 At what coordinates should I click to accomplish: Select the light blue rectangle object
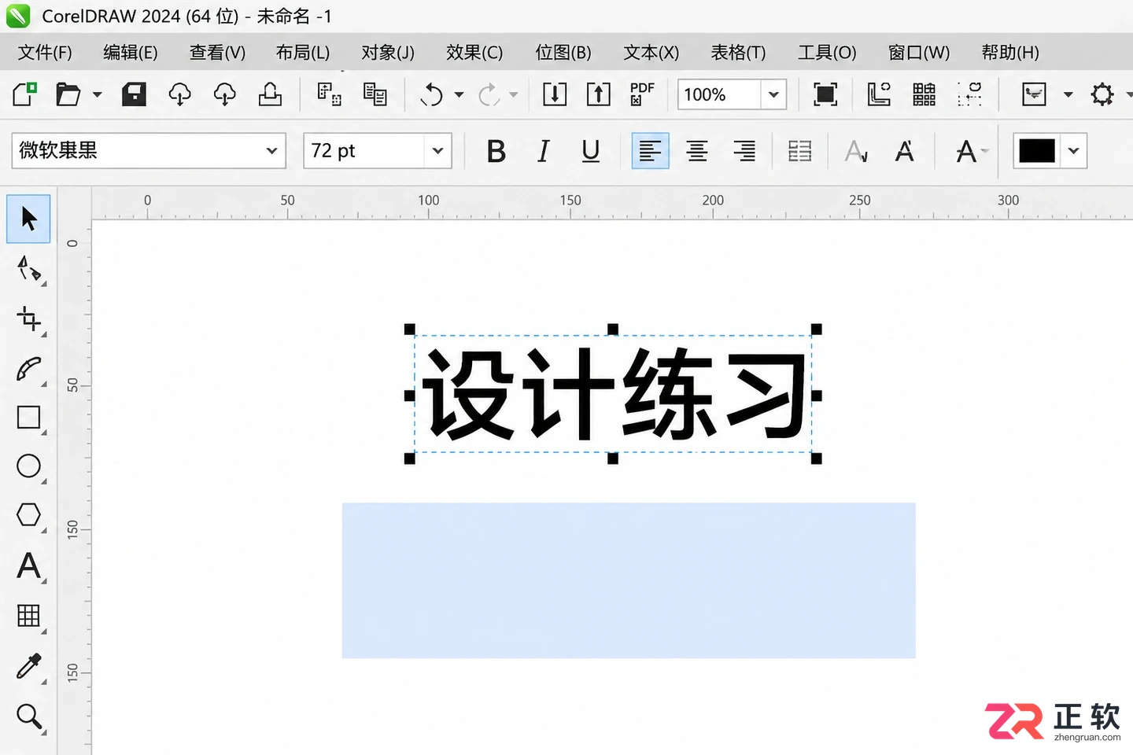[629, 580]
